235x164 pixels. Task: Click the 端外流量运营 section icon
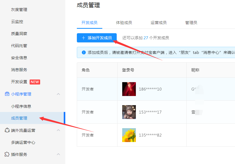click(7, 130)
